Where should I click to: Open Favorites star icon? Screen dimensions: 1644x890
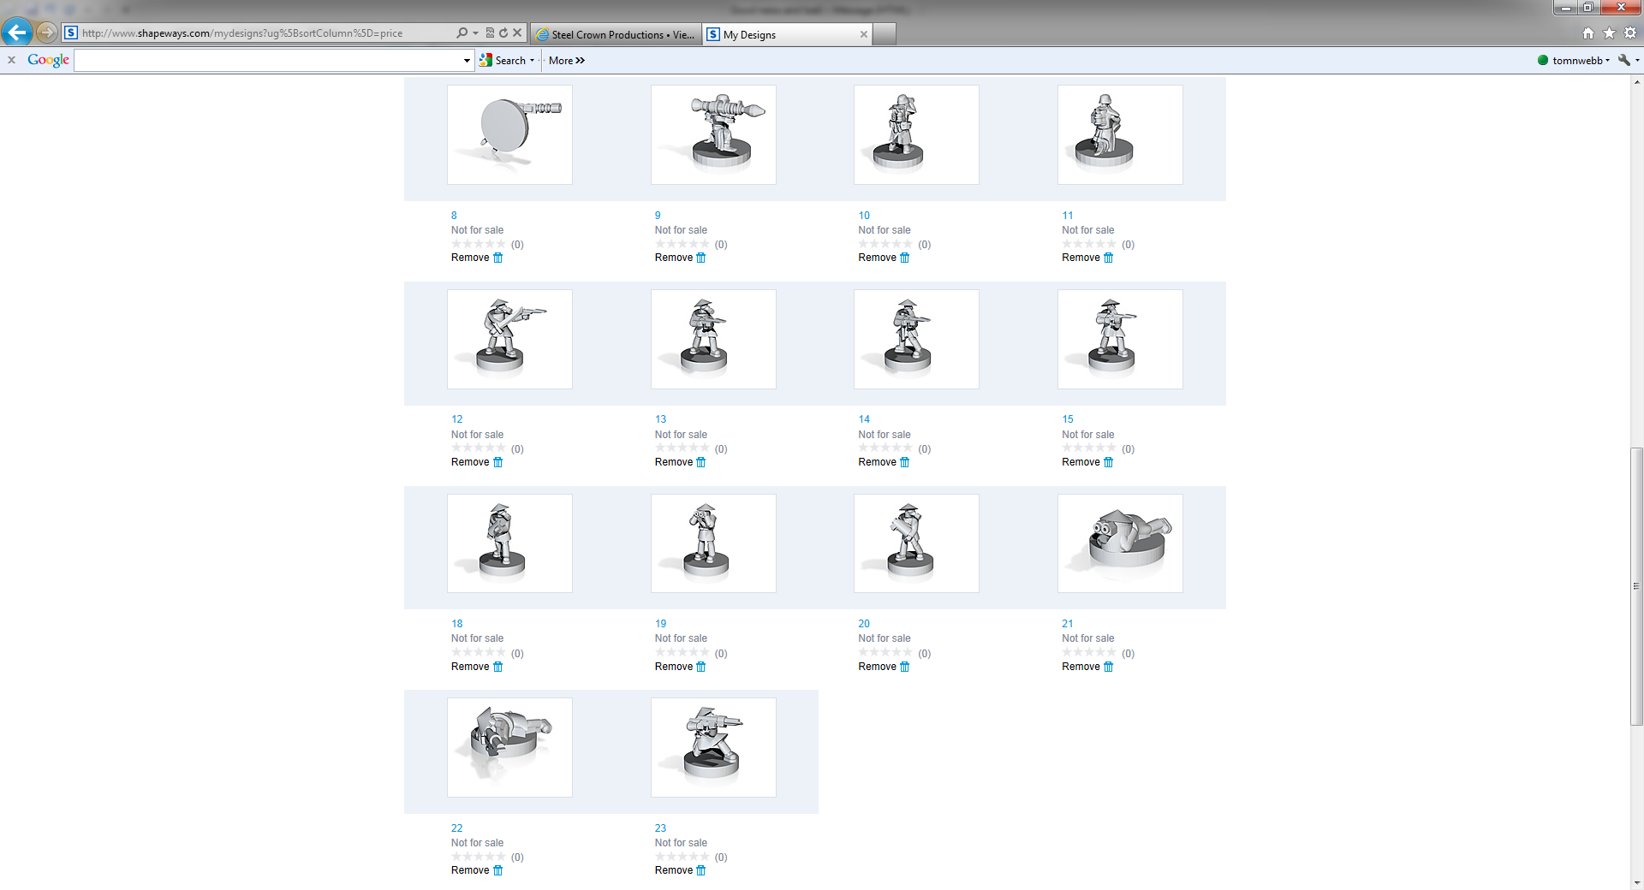[1609, 33]
